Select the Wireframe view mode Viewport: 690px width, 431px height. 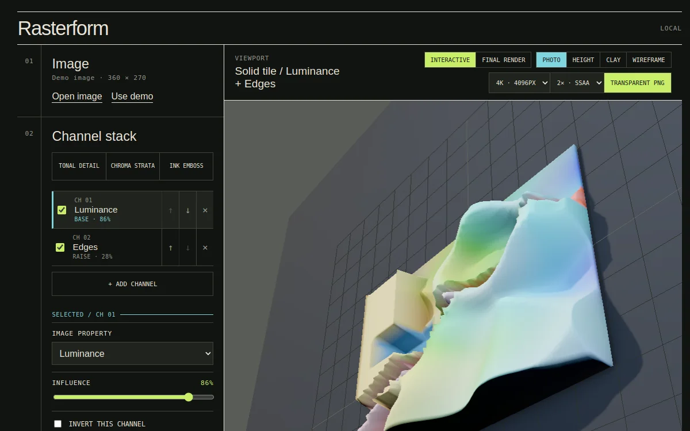pos(649,60)
